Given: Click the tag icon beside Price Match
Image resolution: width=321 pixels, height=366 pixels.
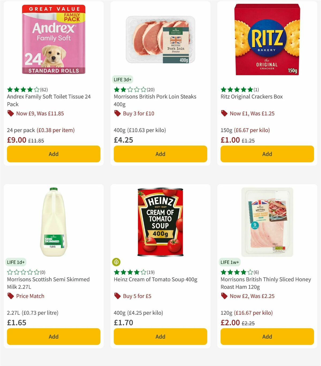Looking at the screenshot, I should (x=10, y=296).
